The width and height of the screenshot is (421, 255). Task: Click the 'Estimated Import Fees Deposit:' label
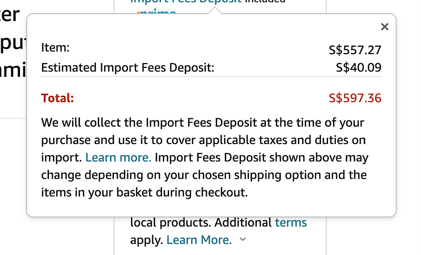[128, 67]
